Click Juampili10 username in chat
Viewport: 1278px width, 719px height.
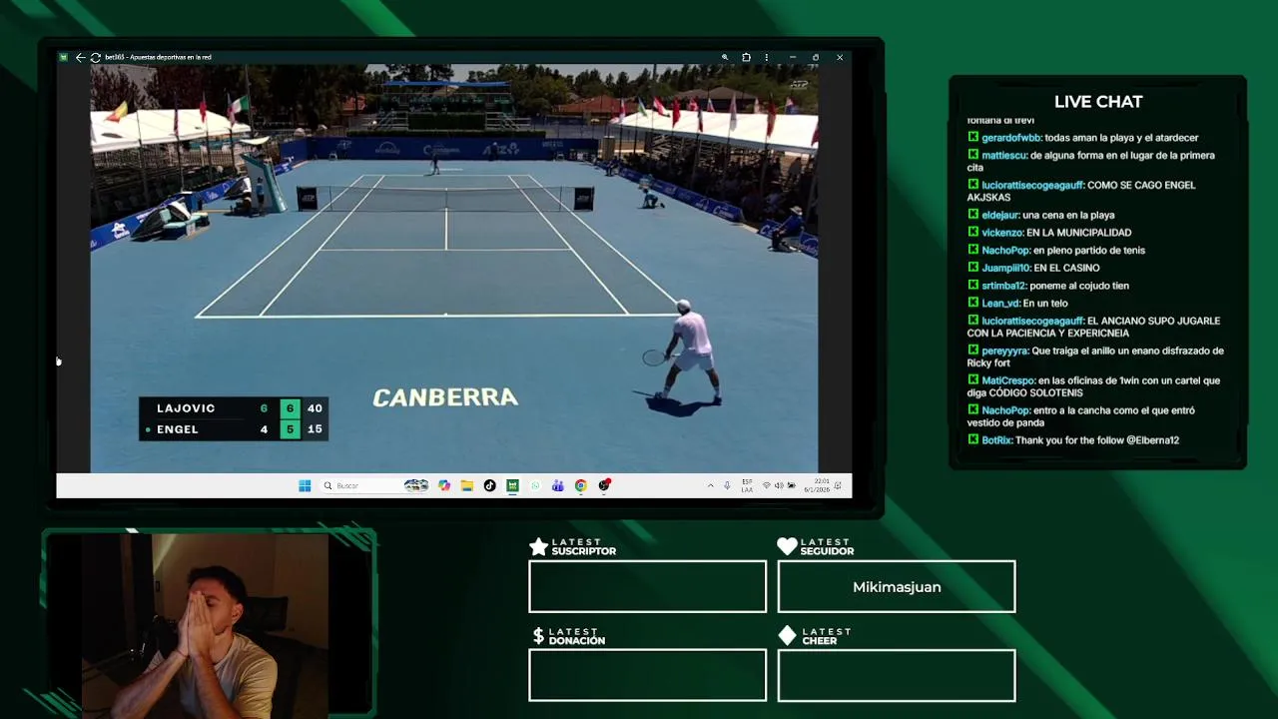(x=1006, y=268)
